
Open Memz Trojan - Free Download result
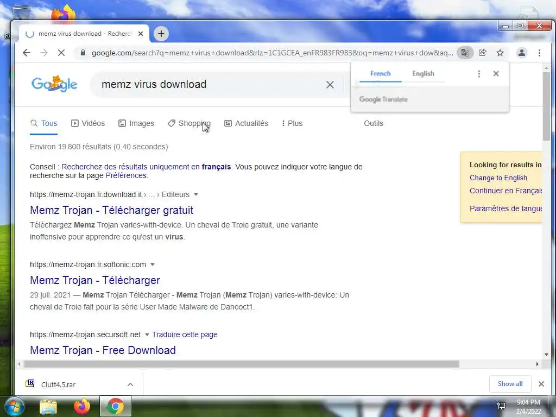(x=103, y=350)
